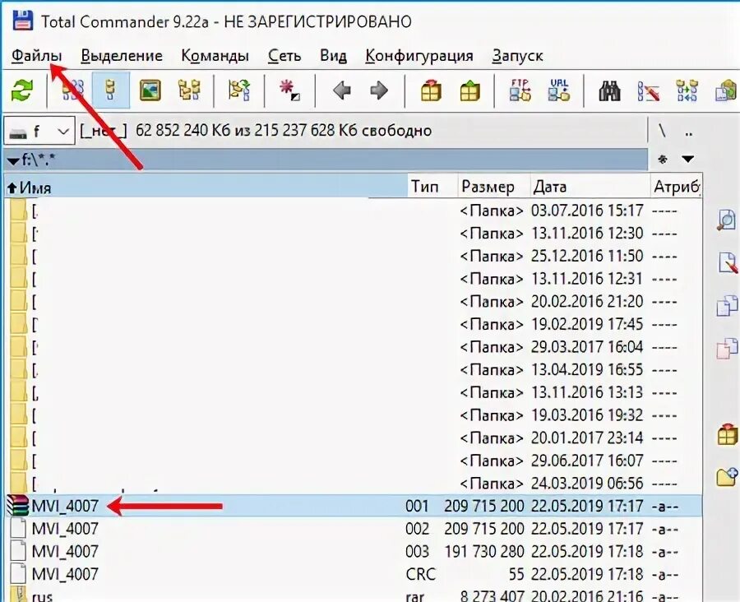Open the Вид menu
Viewport: 740px width, 602px height.
333,56
